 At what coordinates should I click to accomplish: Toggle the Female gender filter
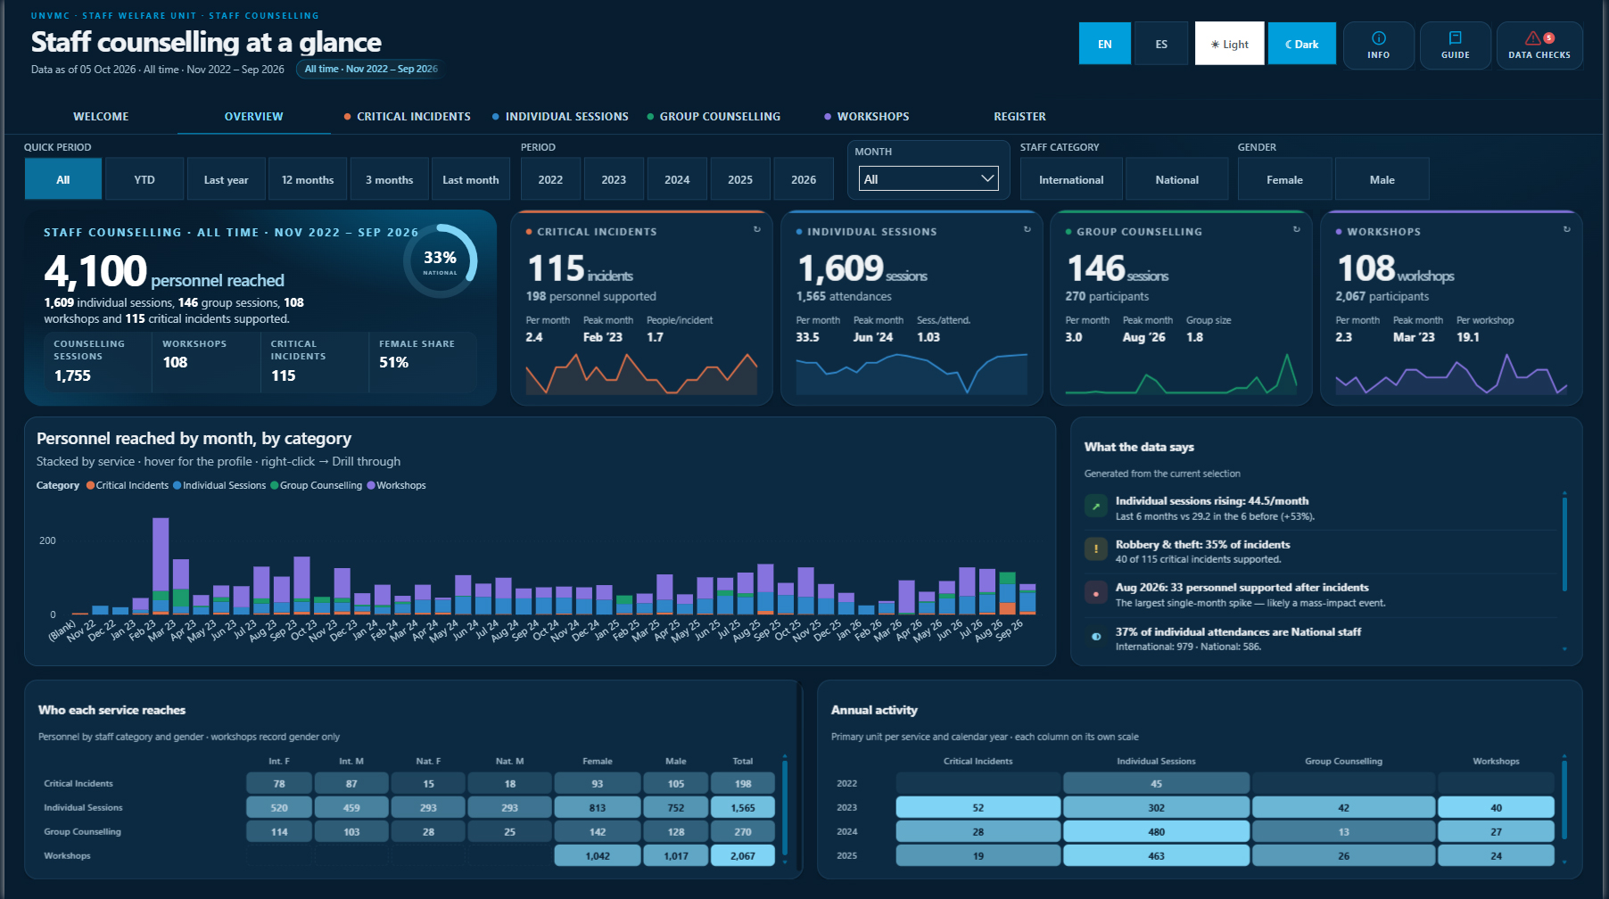pyautogui.click(x=1284, y=179)
